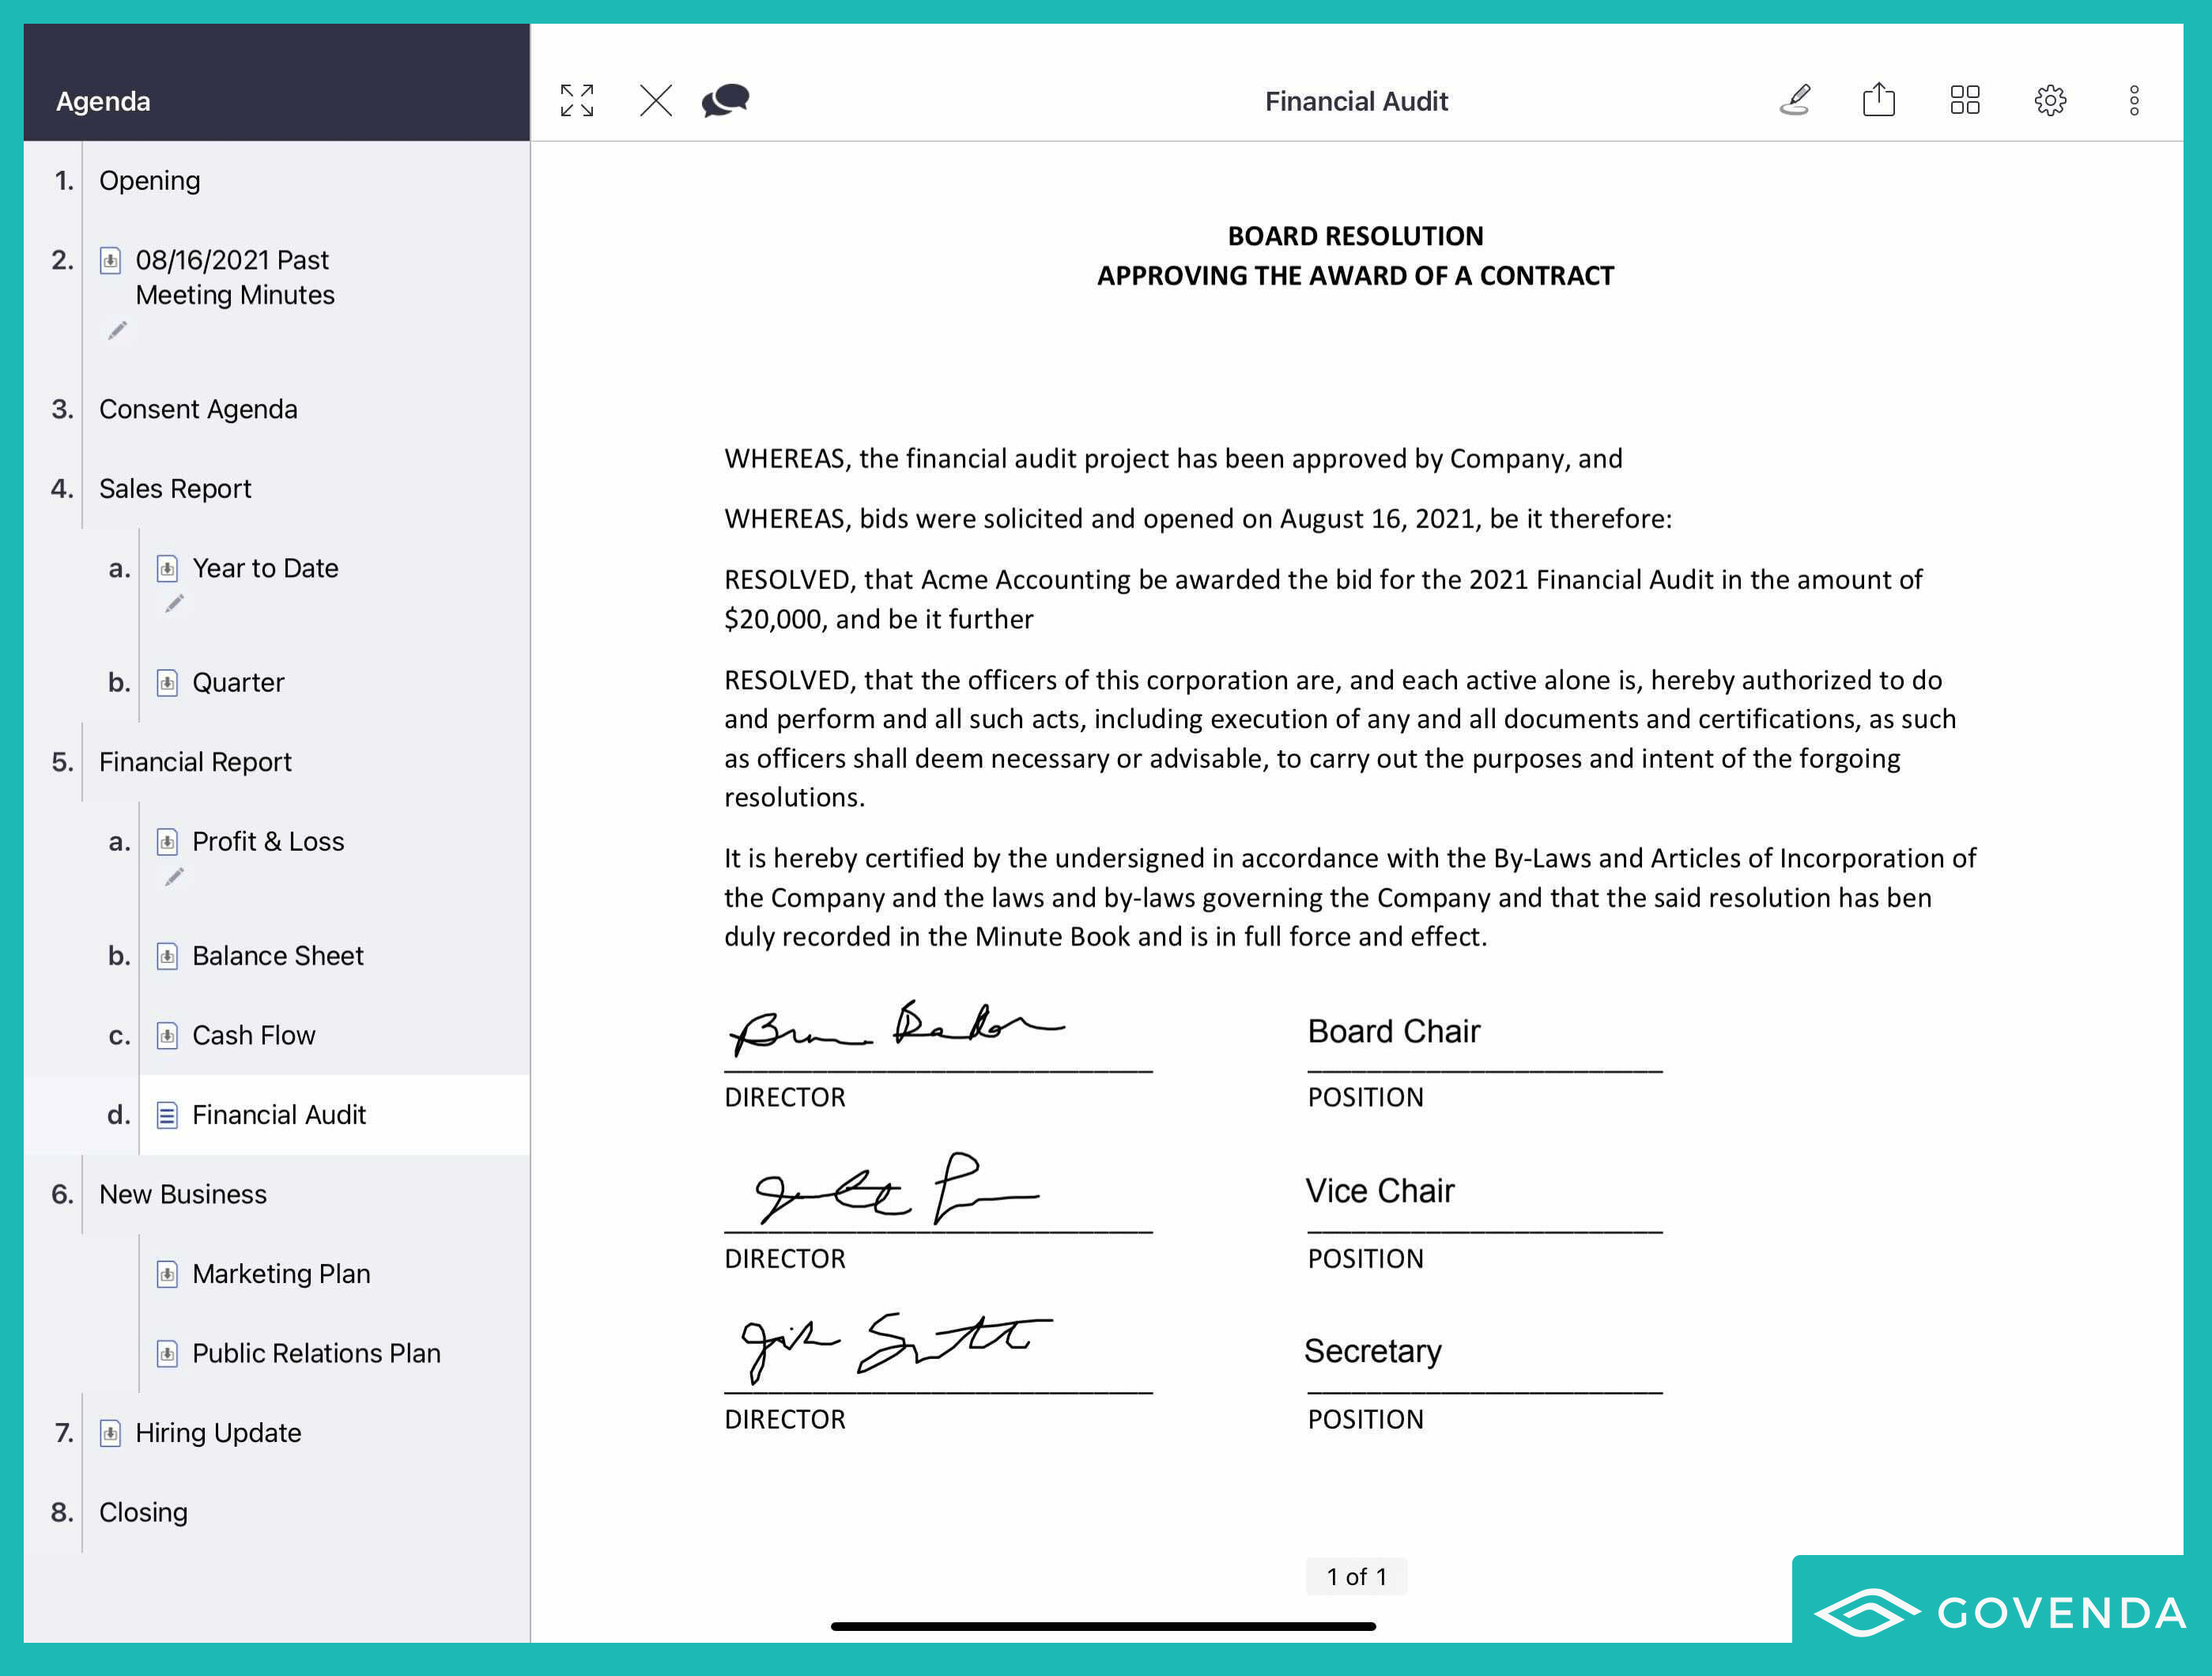Enter fullscreen document view
Viewport: 2212px width, 1676px height.
(577, 100)
